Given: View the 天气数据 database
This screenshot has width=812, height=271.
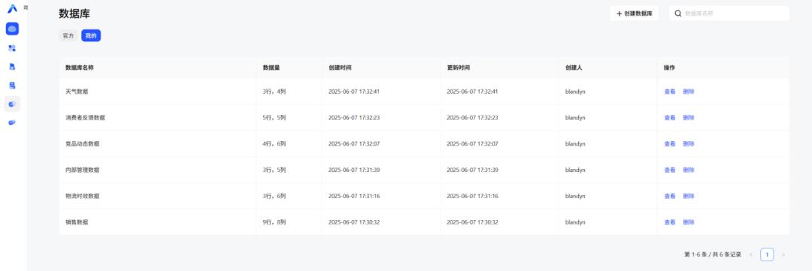Looking at the screenshot, I should pos(670,92).
